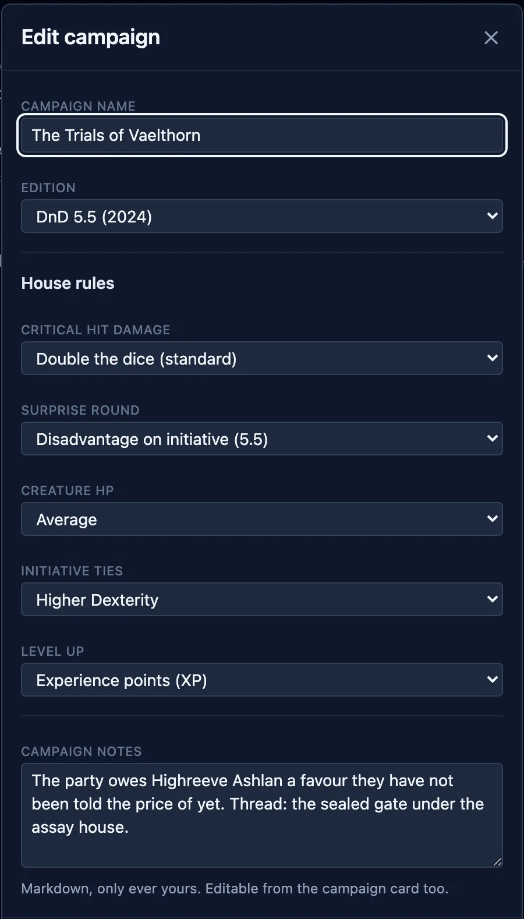This screenshot has height=919, width=524.
Task: Click the Surprise Round chevron arrow
Action: point(492,439)
